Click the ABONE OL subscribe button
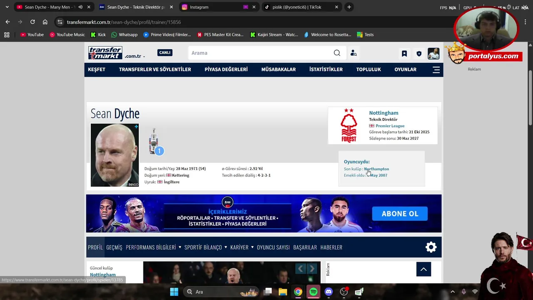Screen dimensions: 533x300 point(400,213)
